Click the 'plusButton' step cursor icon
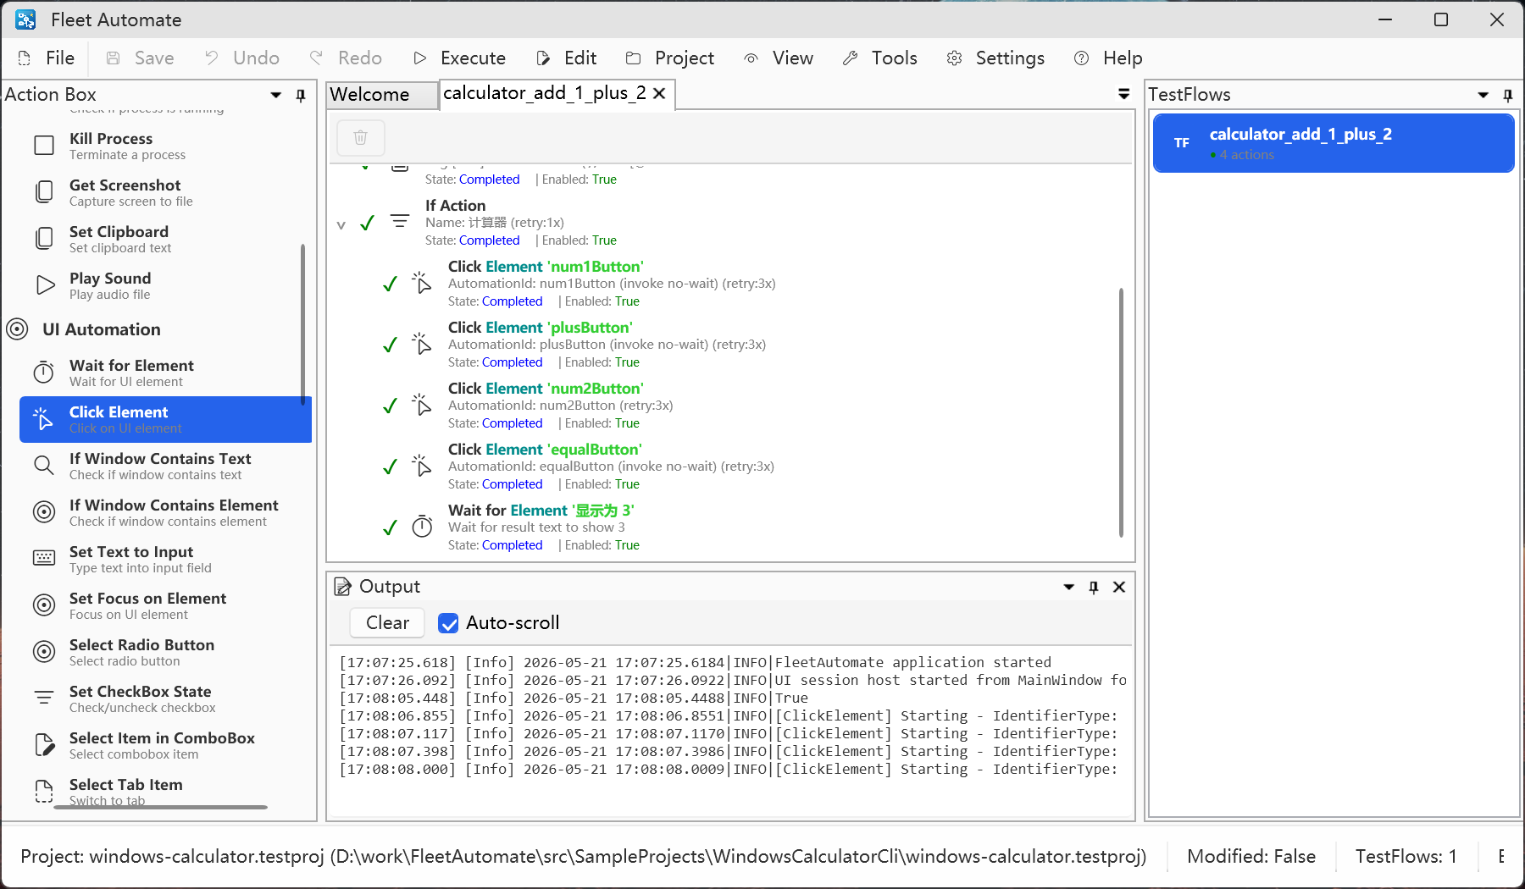This screenshot has width=1525, height=889. (x=422, y=344)
